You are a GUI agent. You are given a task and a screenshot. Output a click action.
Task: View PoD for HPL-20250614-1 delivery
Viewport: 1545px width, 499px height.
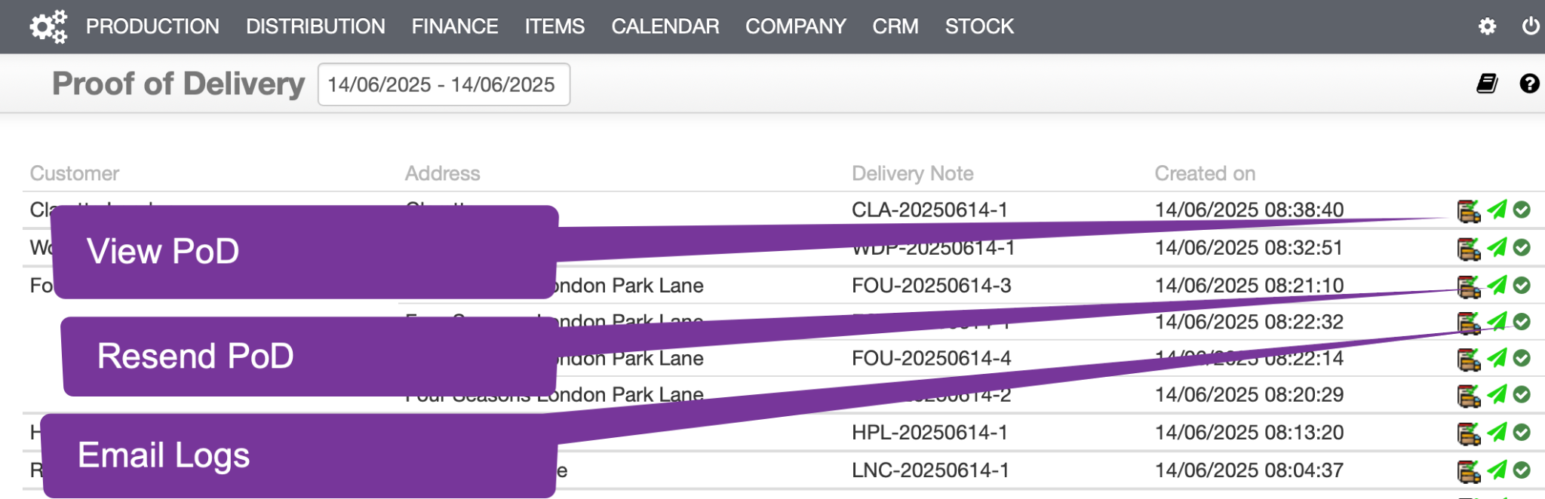pyautogui.click(x=1468, y=433)
